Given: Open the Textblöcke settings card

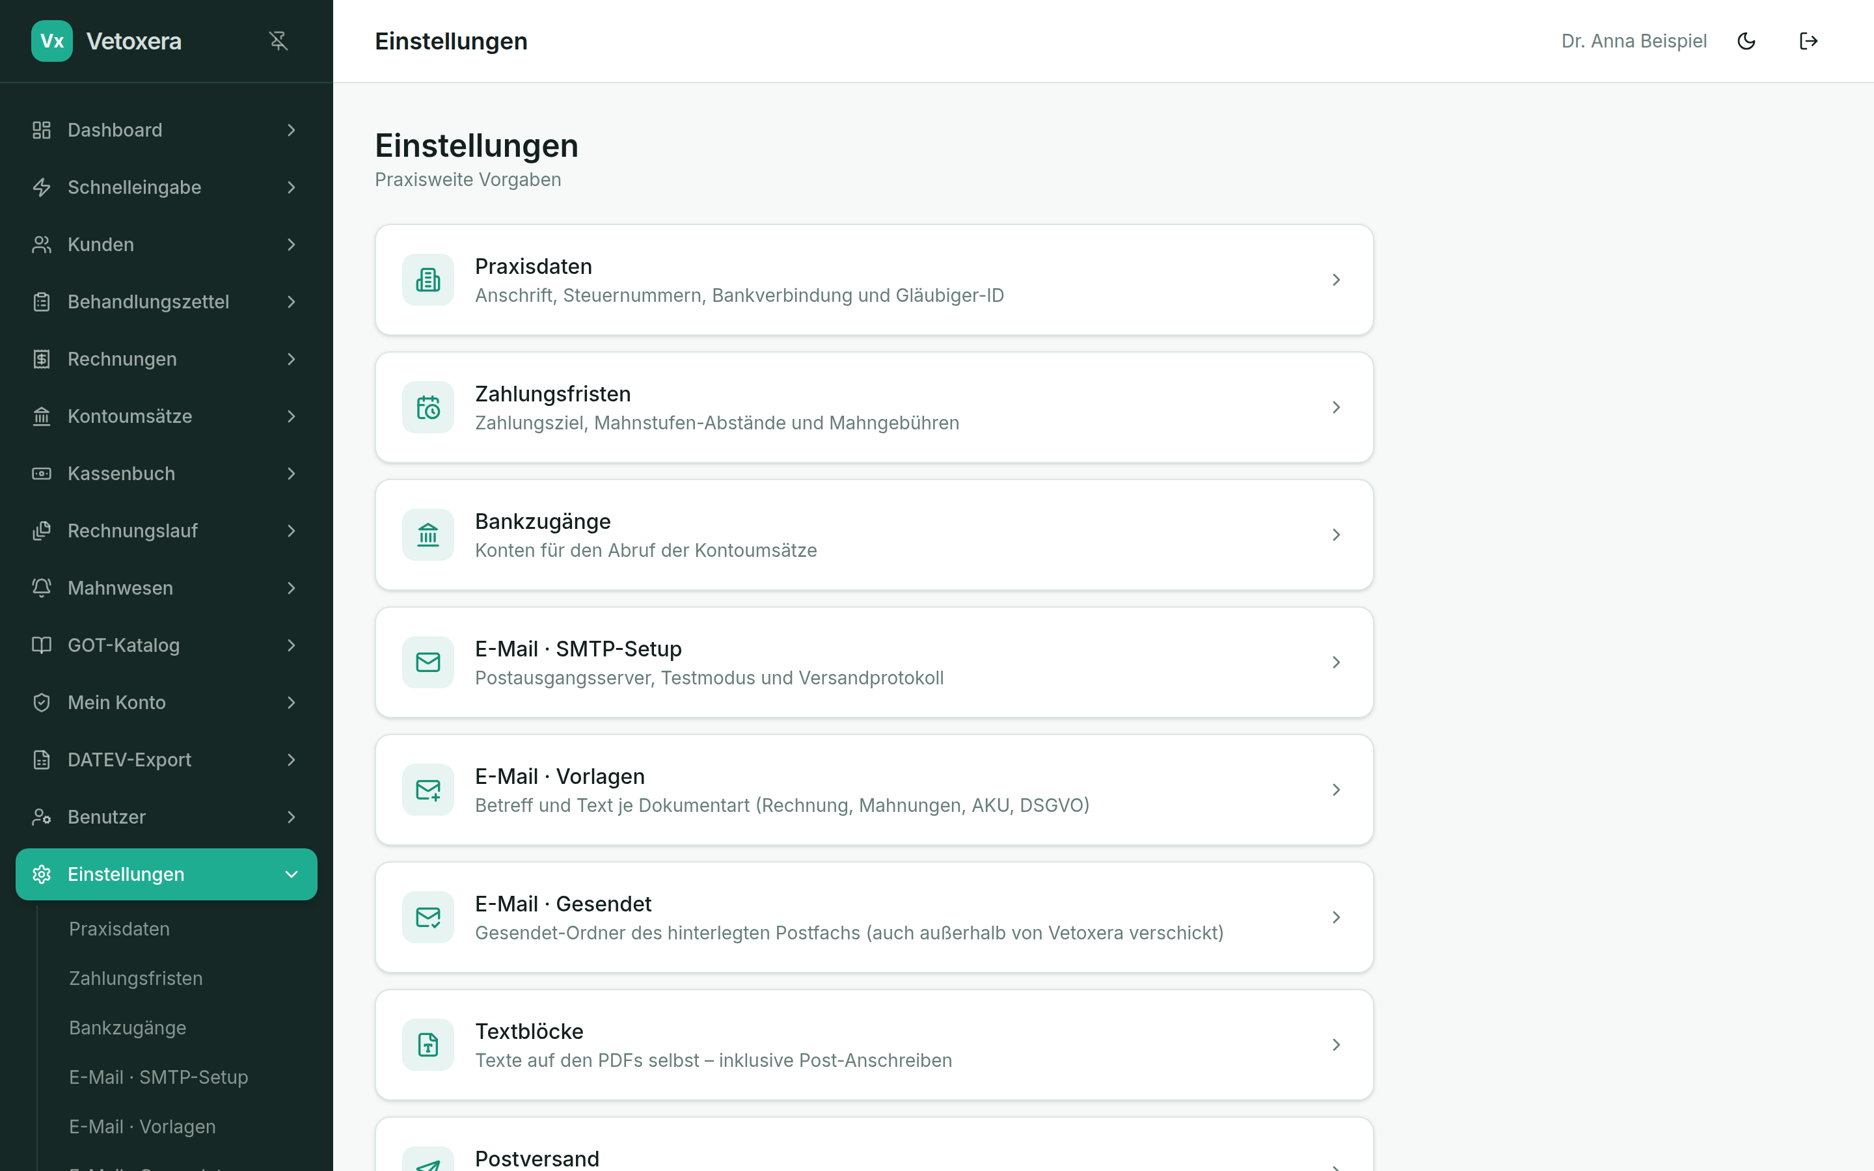Looking at the screenshot, I should coord(875,1045).
